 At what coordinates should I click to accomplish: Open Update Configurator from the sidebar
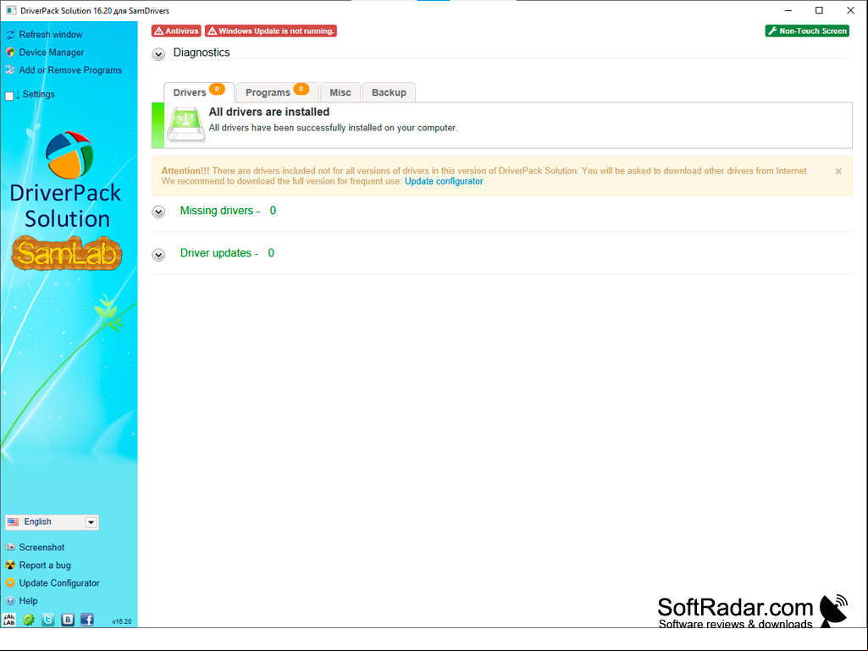[53, 583]
